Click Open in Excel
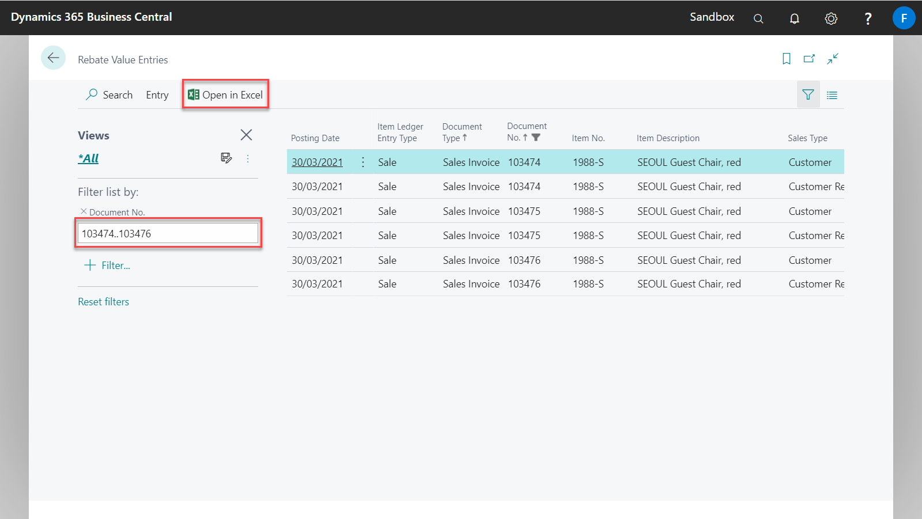922x519 pixels. pos(225,94)
